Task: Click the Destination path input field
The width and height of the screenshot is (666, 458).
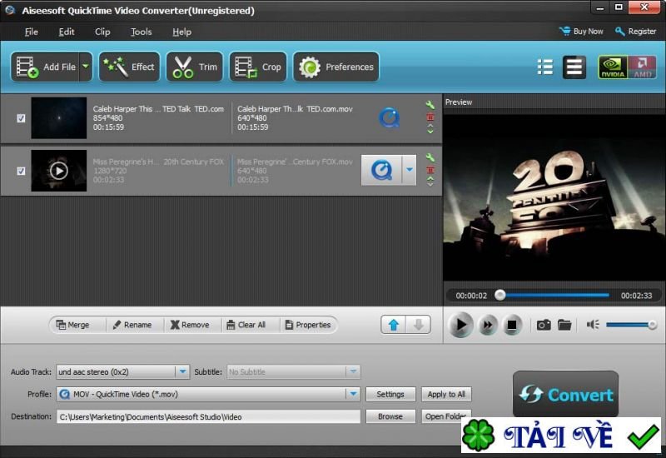Action: [x=208, y=416]
